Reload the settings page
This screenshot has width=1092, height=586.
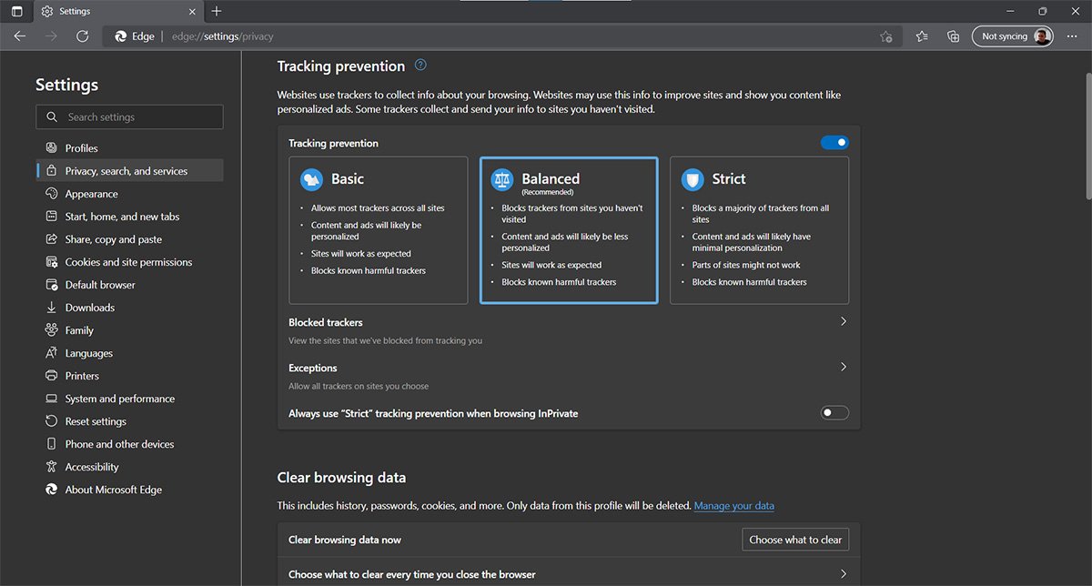coord(82,36)
